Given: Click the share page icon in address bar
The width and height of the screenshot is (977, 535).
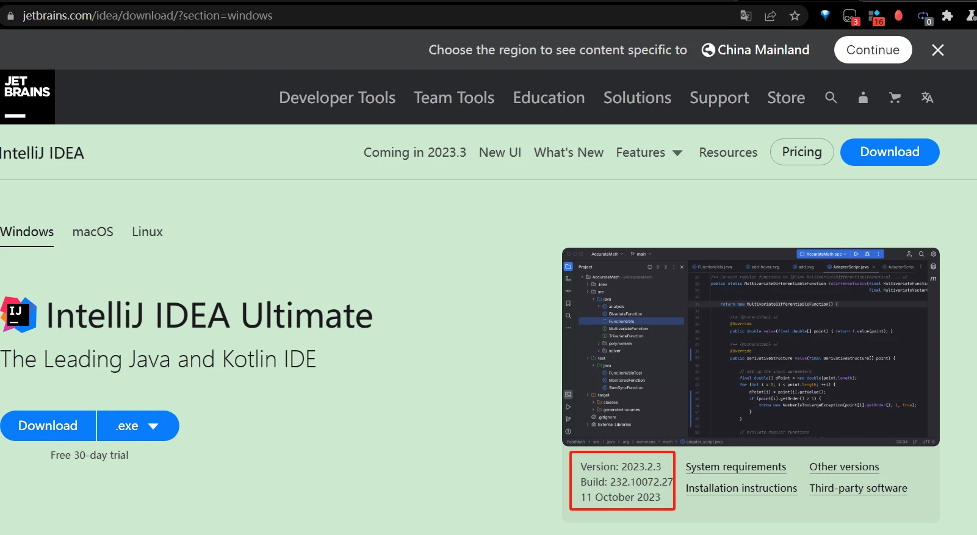Looking at the screenshot, I should pyautogui.click(x=770, y=16).
